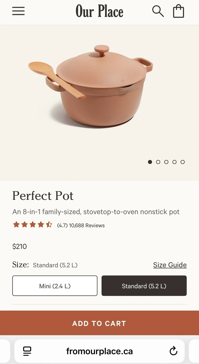This screenshot has height=364, width=199.
Task: Tap the search magnifier icon
Action: [x=158, y=11]
